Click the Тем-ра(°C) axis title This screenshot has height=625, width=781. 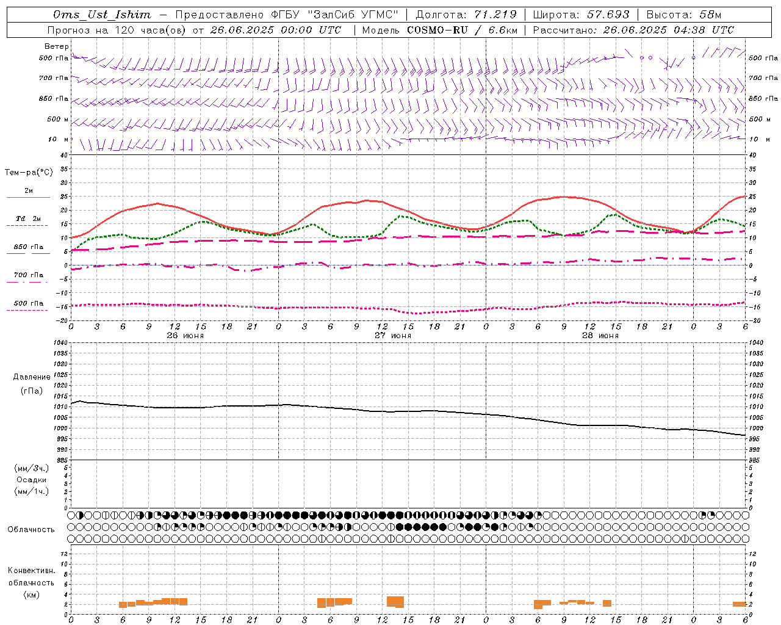[x=29, y=173]
